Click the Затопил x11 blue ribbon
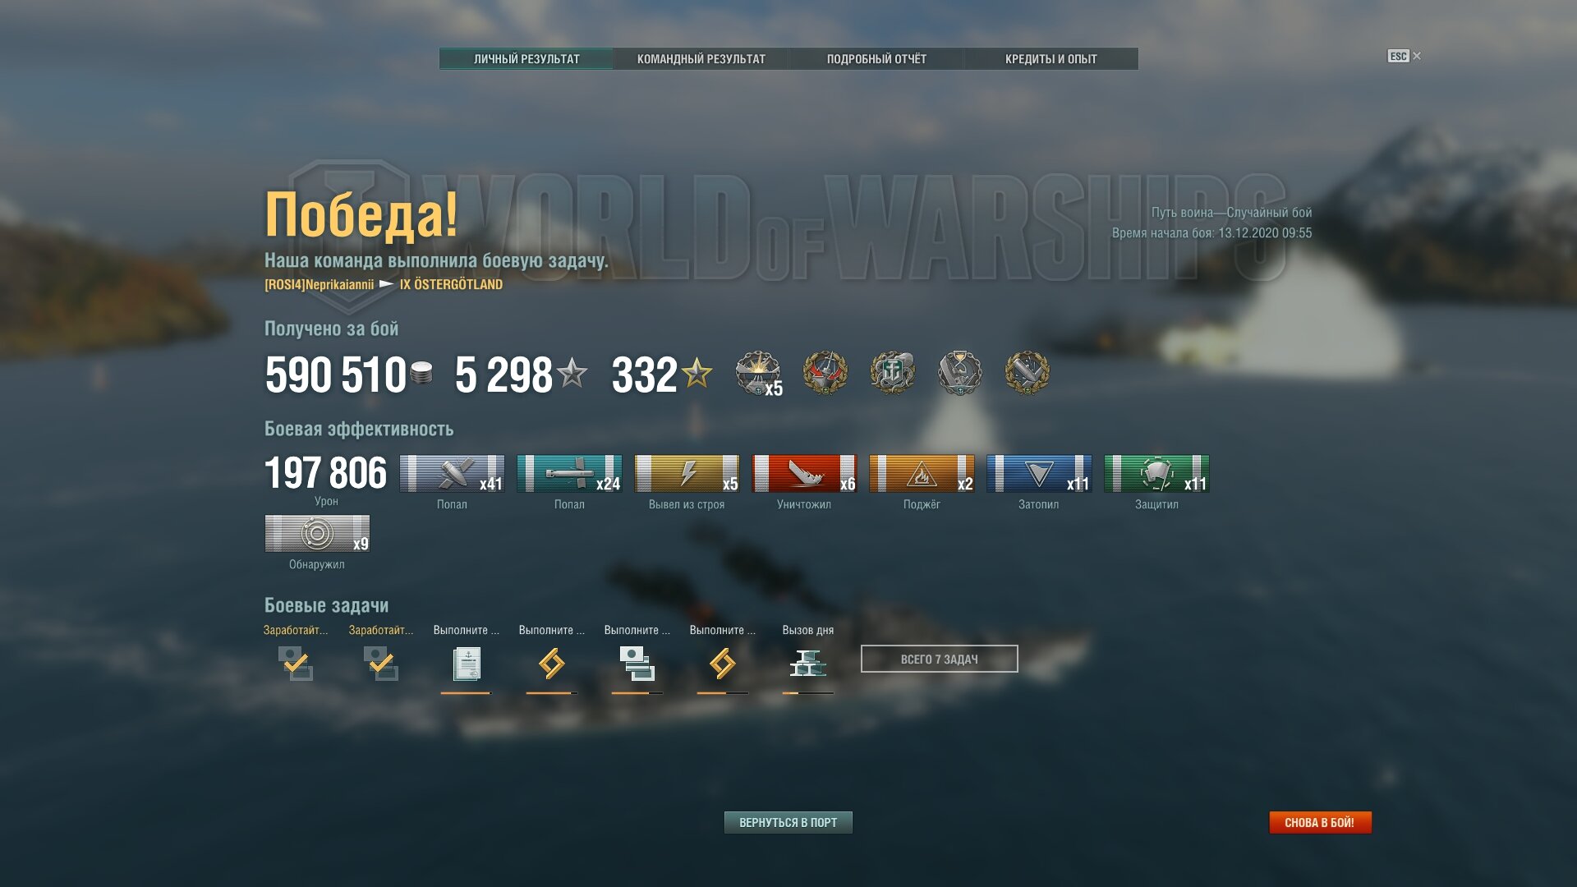This screenshot has height=887, width=1577. [x=1039, y=474]
